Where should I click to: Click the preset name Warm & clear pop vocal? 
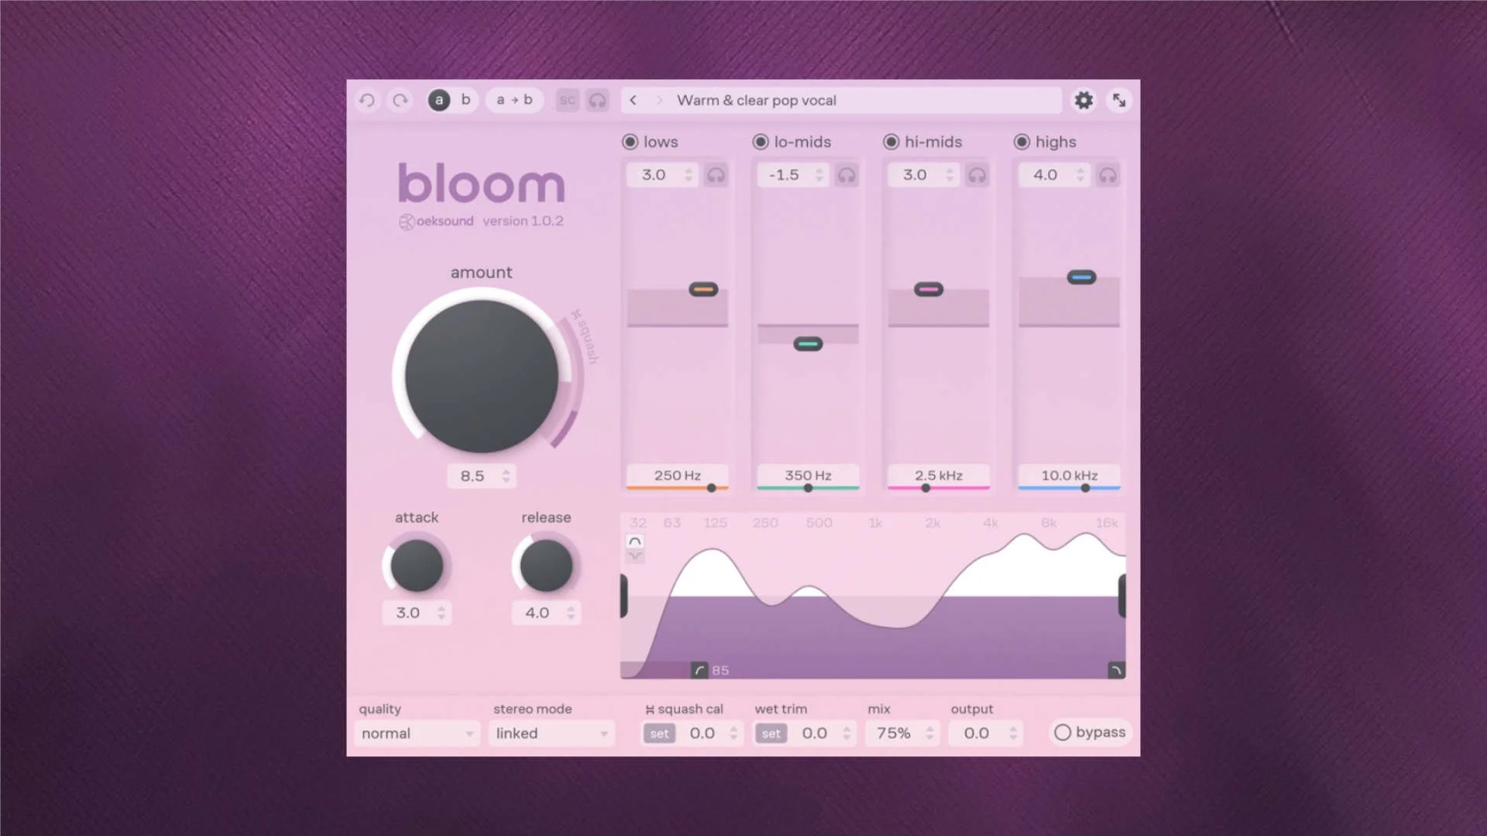coord(757,100)
